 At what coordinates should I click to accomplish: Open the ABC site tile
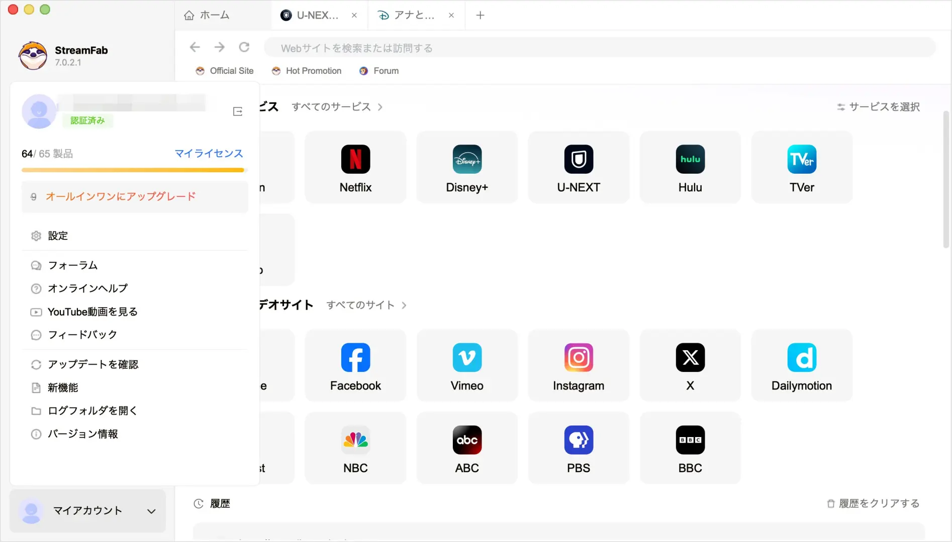coord(467,448)
